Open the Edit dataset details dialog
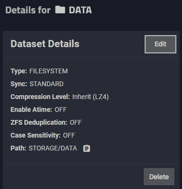Viewport: 182px width, 189px height. click(x=161, y=44)
